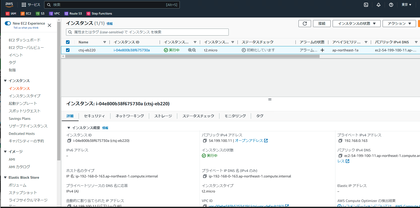This screenshot has height=208, width=420.
Task: Click the 接続 button
Action: coord(322,24)
